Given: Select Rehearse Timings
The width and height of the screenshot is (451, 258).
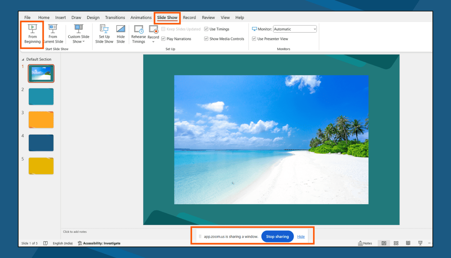Looking at the screenshot, I should pyautogui.click(x=138, y=34).
